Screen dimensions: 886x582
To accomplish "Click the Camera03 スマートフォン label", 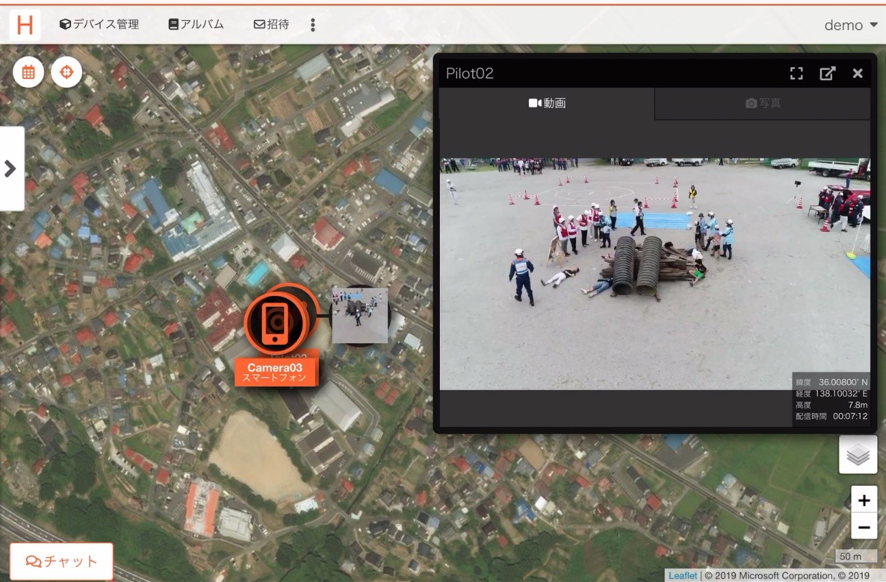I will (x=275, y=371).
